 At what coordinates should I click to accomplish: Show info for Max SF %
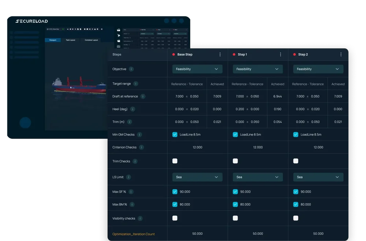[131, 192]
